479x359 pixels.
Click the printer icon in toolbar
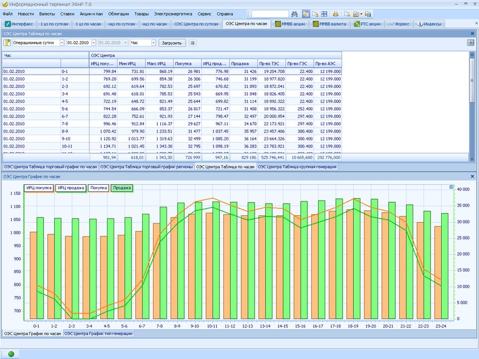[x=335, y=13]
